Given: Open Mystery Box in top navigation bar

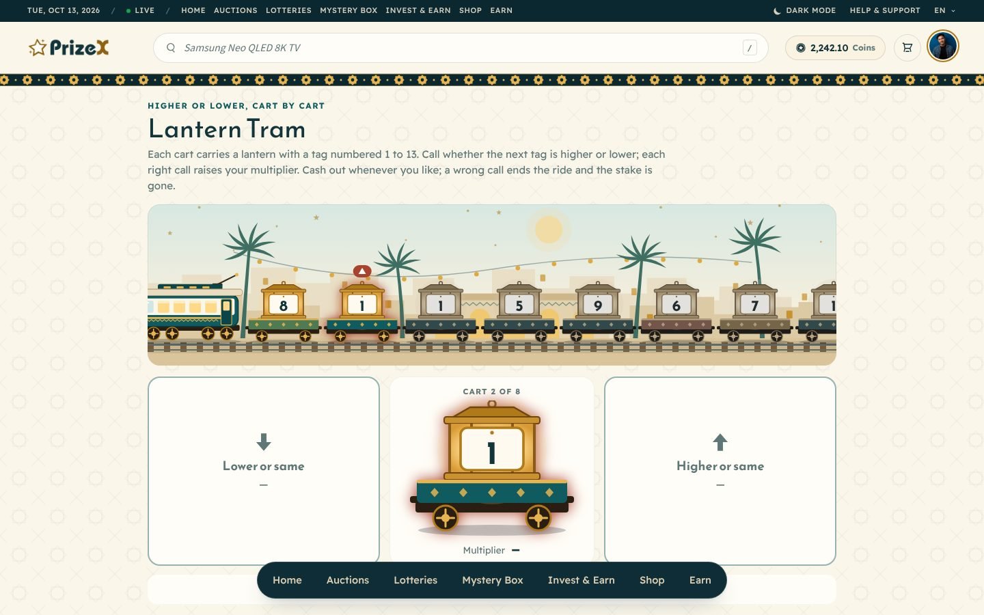Looking at the screenshot, I should coord(348,11).
